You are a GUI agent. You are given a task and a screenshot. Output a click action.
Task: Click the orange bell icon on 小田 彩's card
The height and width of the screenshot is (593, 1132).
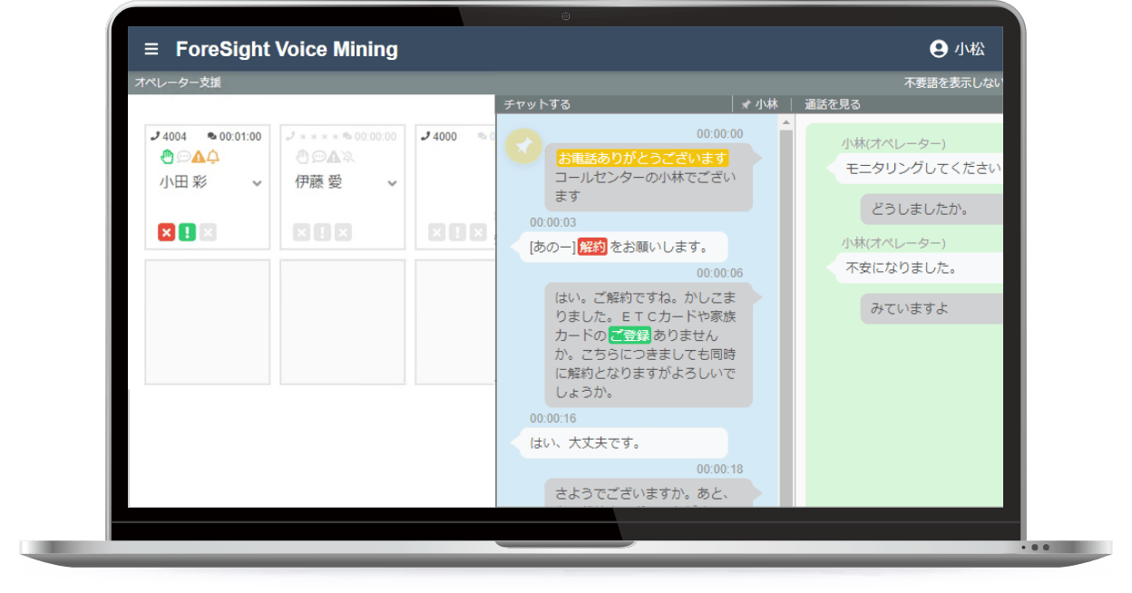(213, 156)
